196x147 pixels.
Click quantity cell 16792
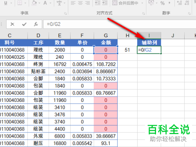click(x=60, y=64)
